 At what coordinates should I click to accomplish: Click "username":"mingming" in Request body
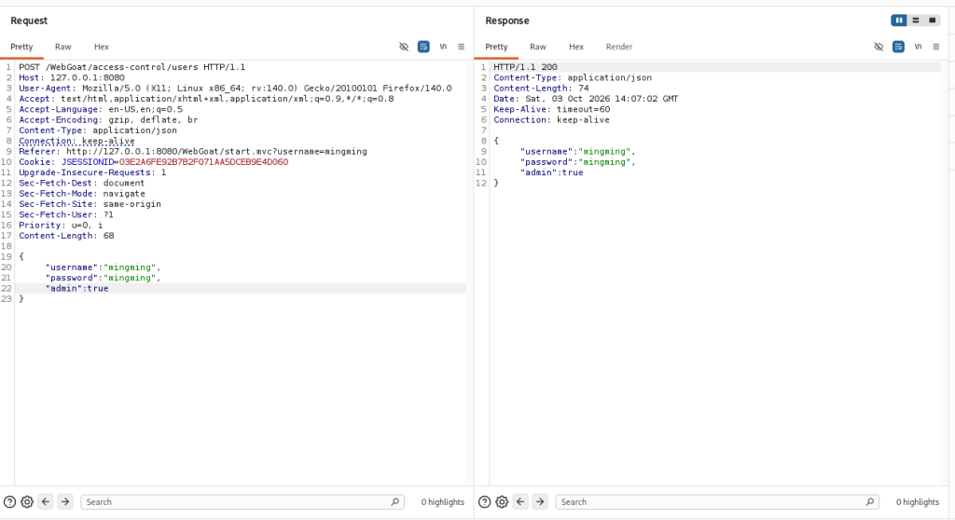click(x=103, y=267)
